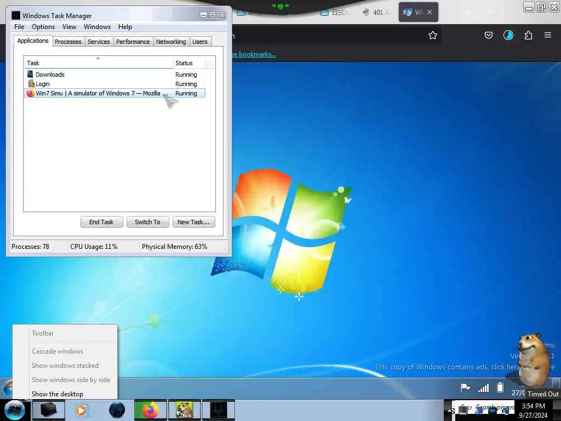Open the Firefox hamburger application menu
The width and height of the screenshot is (561, 421).
coord(548,35)
